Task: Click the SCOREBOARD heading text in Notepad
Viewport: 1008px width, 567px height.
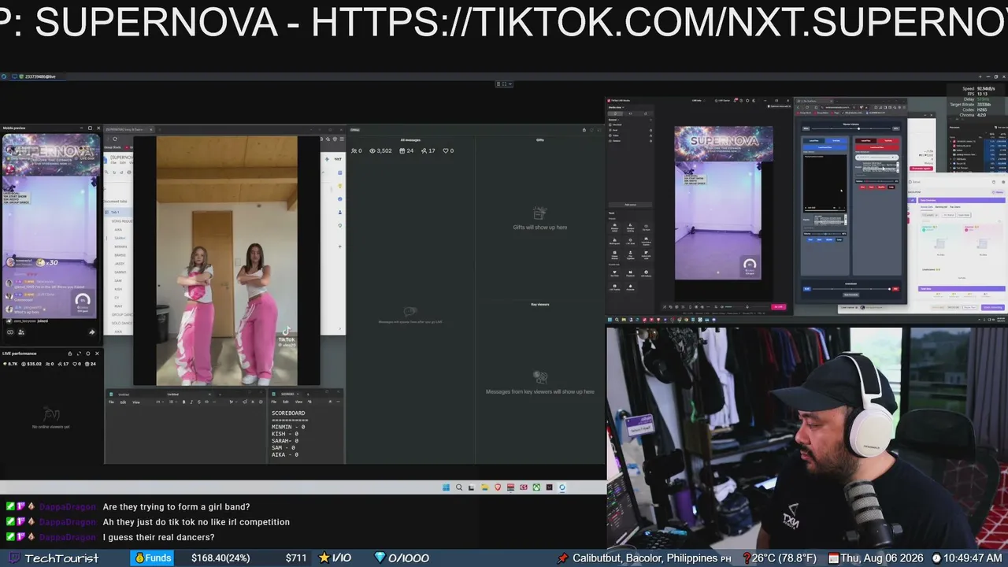Action: (x=288, y=413)
